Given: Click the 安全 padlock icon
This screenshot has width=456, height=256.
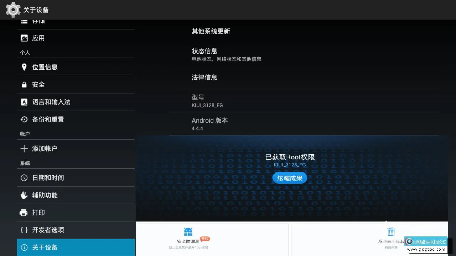Looking at the screenshot, I should (24, 85).
